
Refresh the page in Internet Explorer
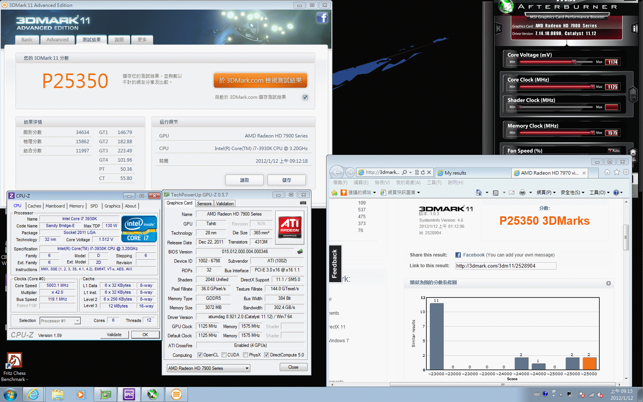click(x=423, y=172)
